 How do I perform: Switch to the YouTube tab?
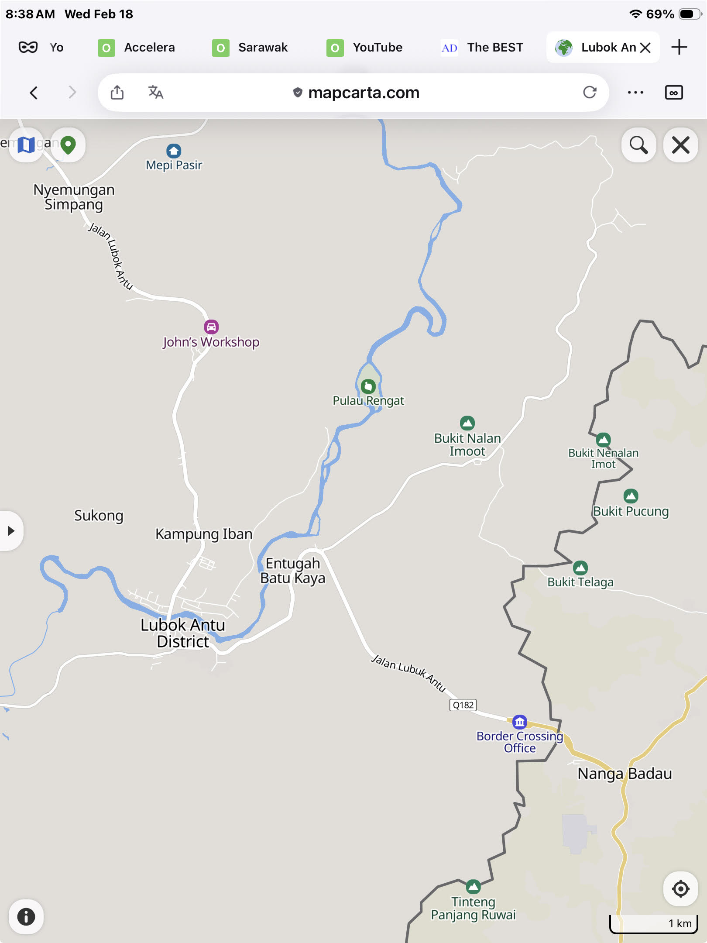point(364,47)
